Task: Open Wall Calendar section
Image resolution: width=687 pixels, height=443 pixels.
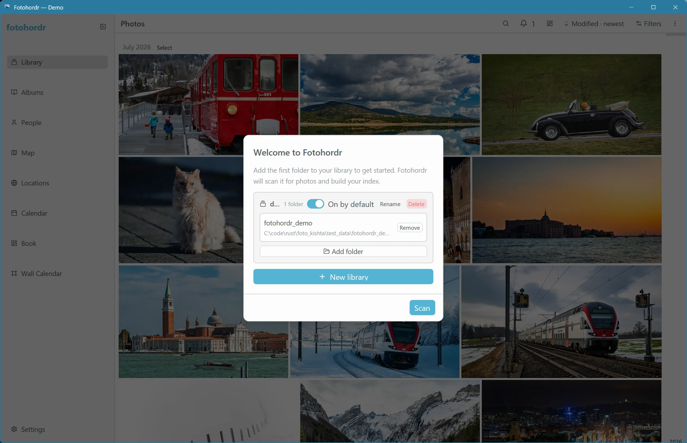Action: click(x=57, y=274)
